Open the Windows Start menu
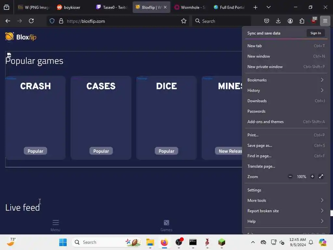This screenshot has width=333, height=250. click(63, 242)
